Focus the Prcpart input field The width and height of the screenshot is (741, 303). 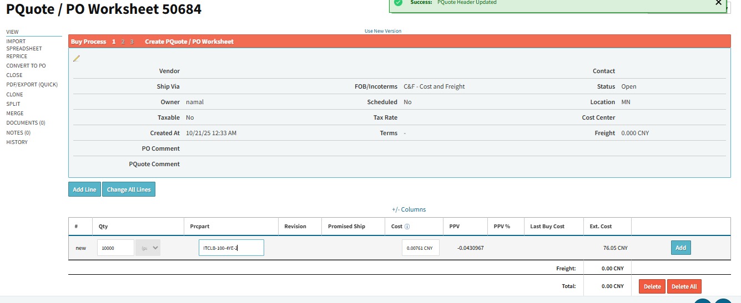pyautogui.click(x=231, y=248)
